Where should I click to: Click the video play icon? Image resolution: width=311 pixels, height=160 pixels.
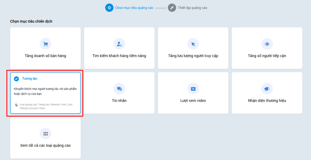193,89
